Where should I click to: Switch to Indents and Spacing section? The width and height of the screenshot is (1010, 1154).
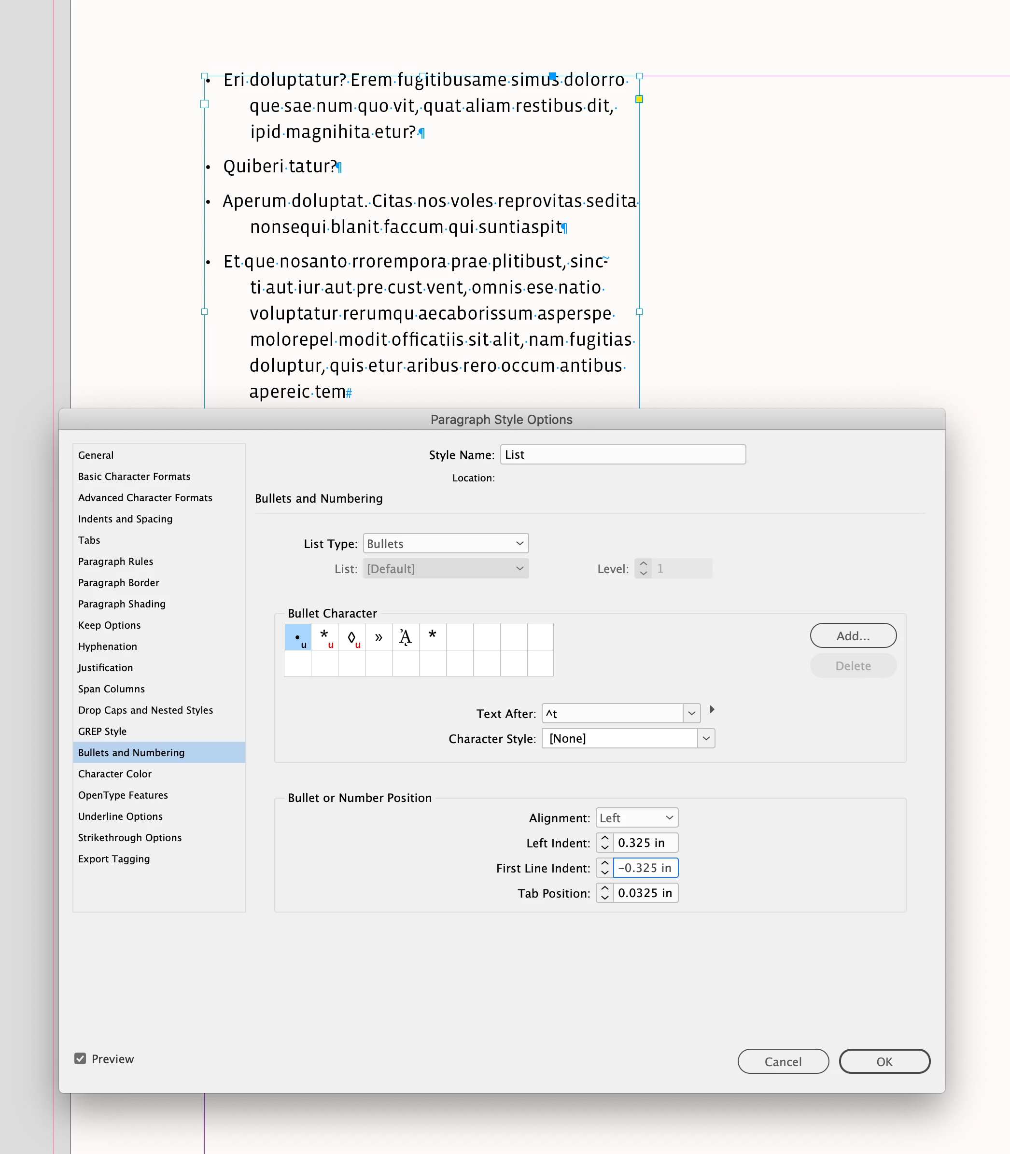tap(125, 519)
